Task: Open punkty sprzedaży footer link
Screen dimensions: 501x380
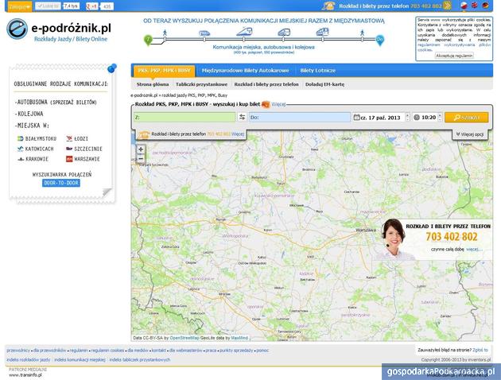Action: coord(236,351)
